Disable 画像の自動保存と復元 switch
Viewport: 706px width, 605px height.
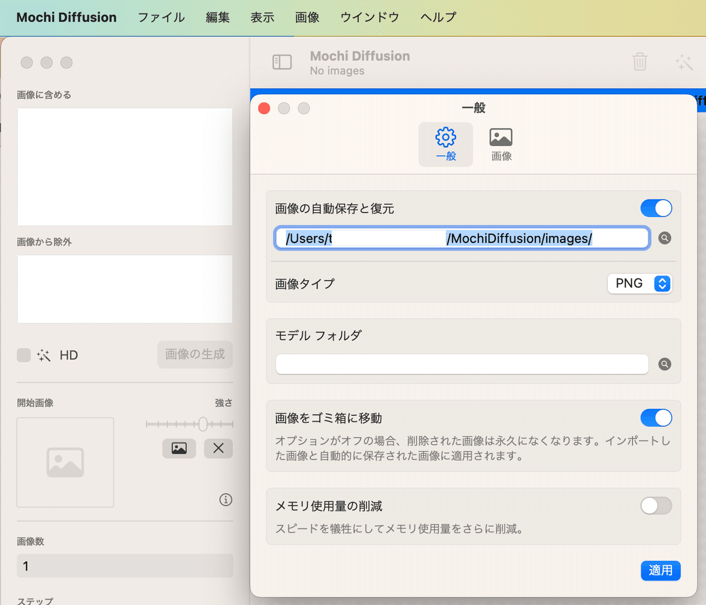coord(656,208)
